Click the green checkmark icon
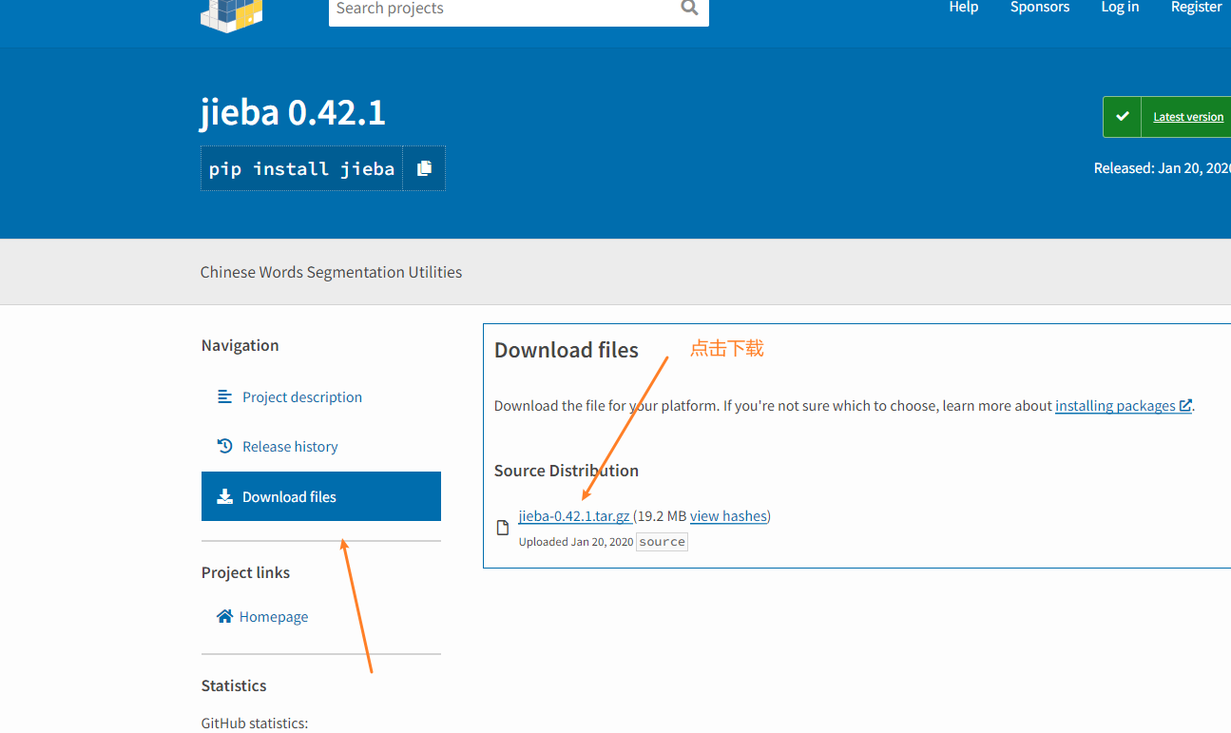 point(1123,116)
